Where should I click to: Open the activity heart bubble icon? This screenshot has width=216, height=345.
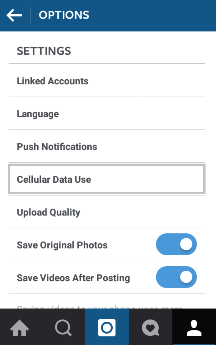tap(151, 328)
